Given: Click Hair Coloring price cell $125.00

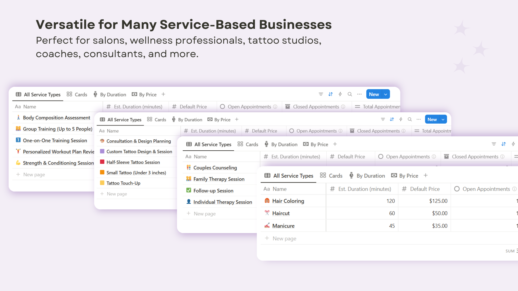Looking at the screenshot, I should [x=424, y=201].
